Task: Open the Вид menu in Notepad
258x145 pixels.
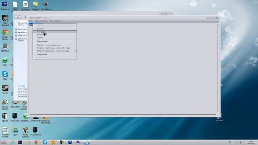Action: 52,21
